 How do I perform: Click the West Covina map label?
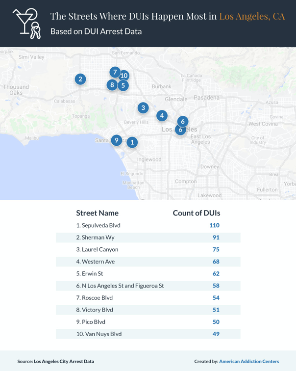pyautogui.click(x=263, y=124)
